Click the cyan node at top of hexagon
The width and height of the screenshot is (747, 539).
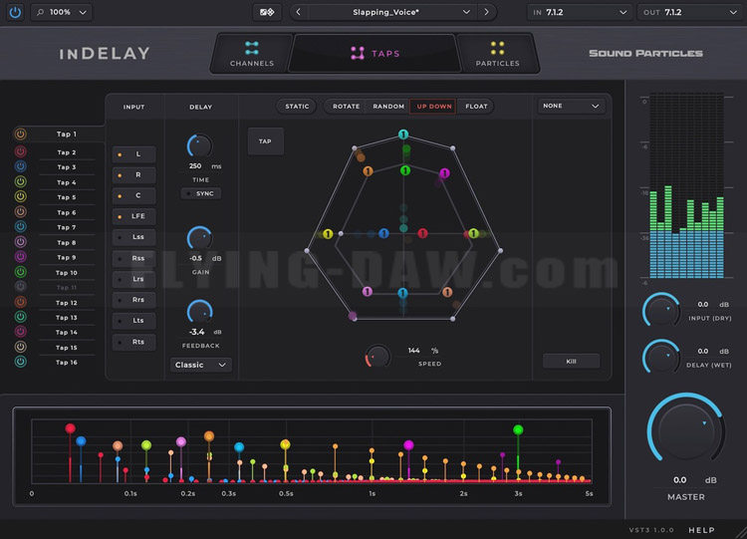pos(403,135)
